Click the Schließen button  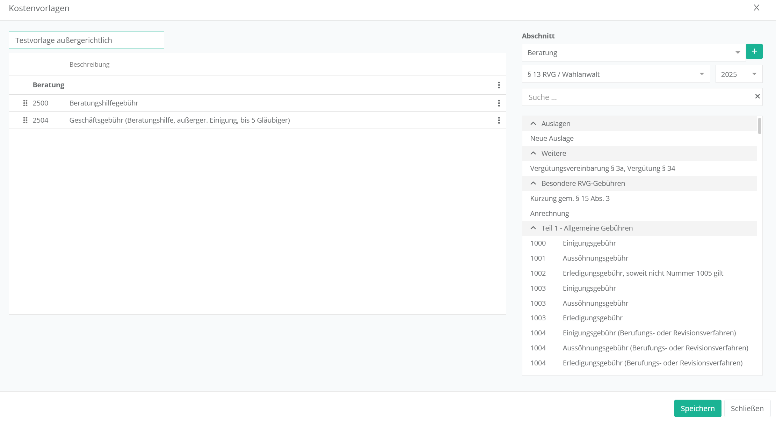click(747, 408)
